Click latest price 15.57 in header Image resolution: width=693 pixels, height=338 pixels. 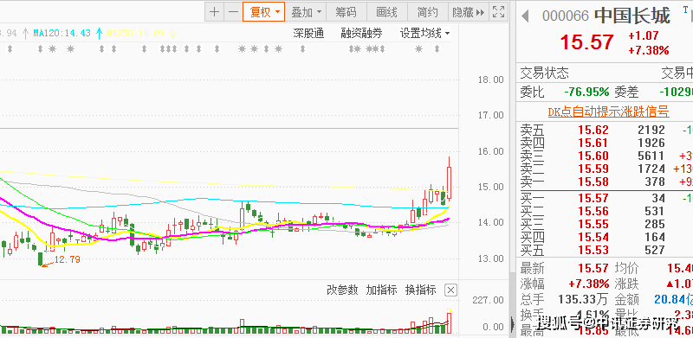(587, 41)
